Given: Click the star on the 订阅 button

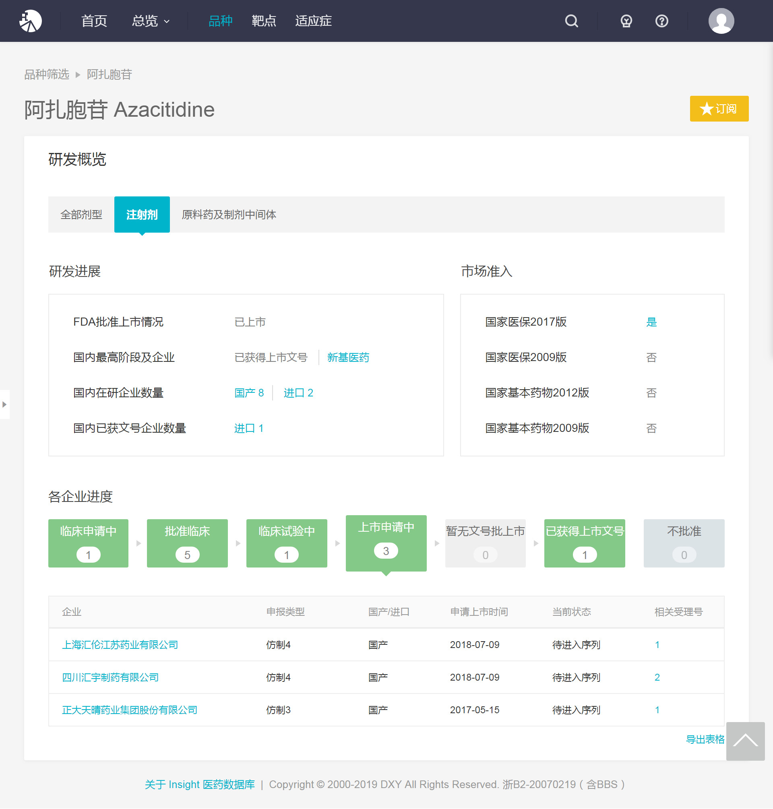Looking at the screenshot, I should [x=706, y=109].
